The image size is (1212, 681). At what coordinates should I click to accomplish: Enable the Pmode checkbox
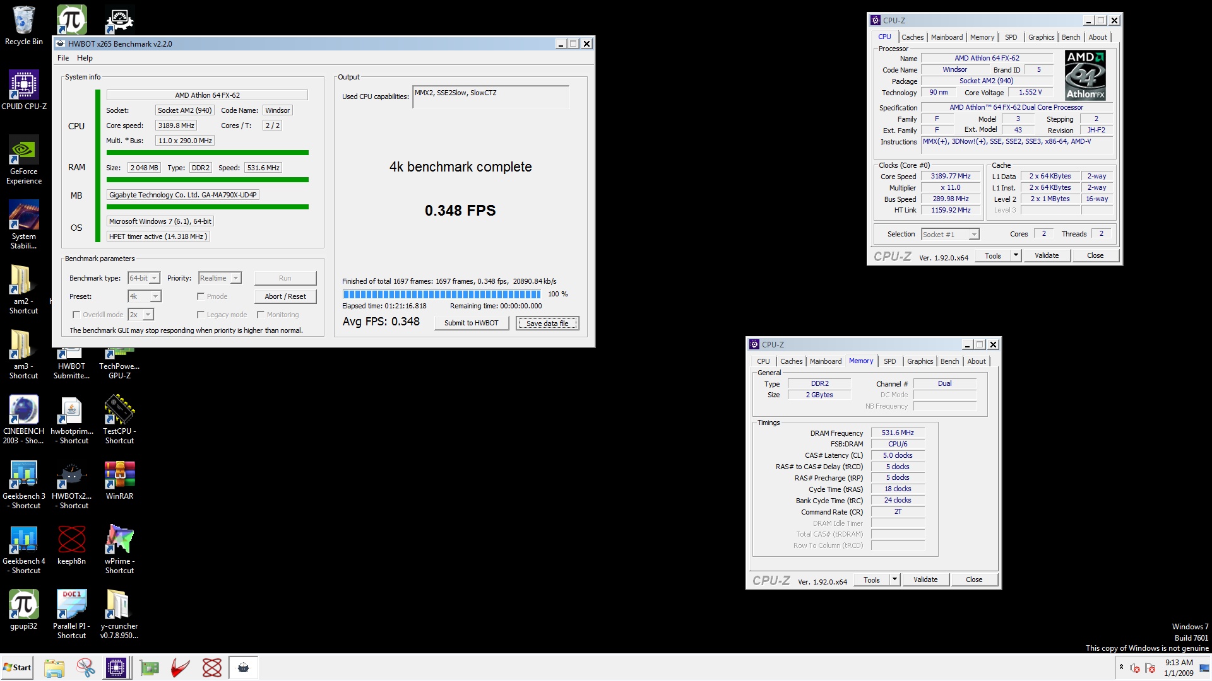click(x=201, y=296)
